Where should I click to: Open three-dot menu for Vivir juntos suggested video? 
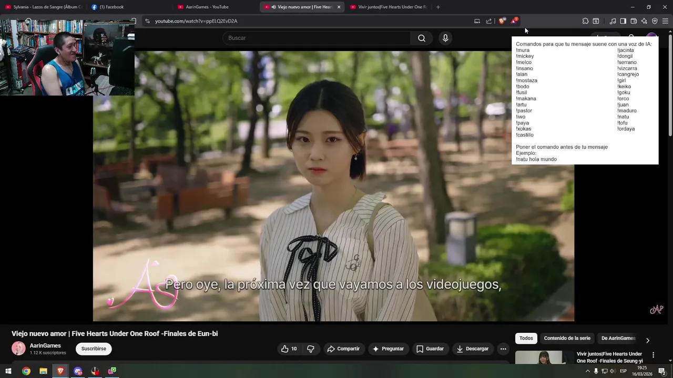pos(654,355)
